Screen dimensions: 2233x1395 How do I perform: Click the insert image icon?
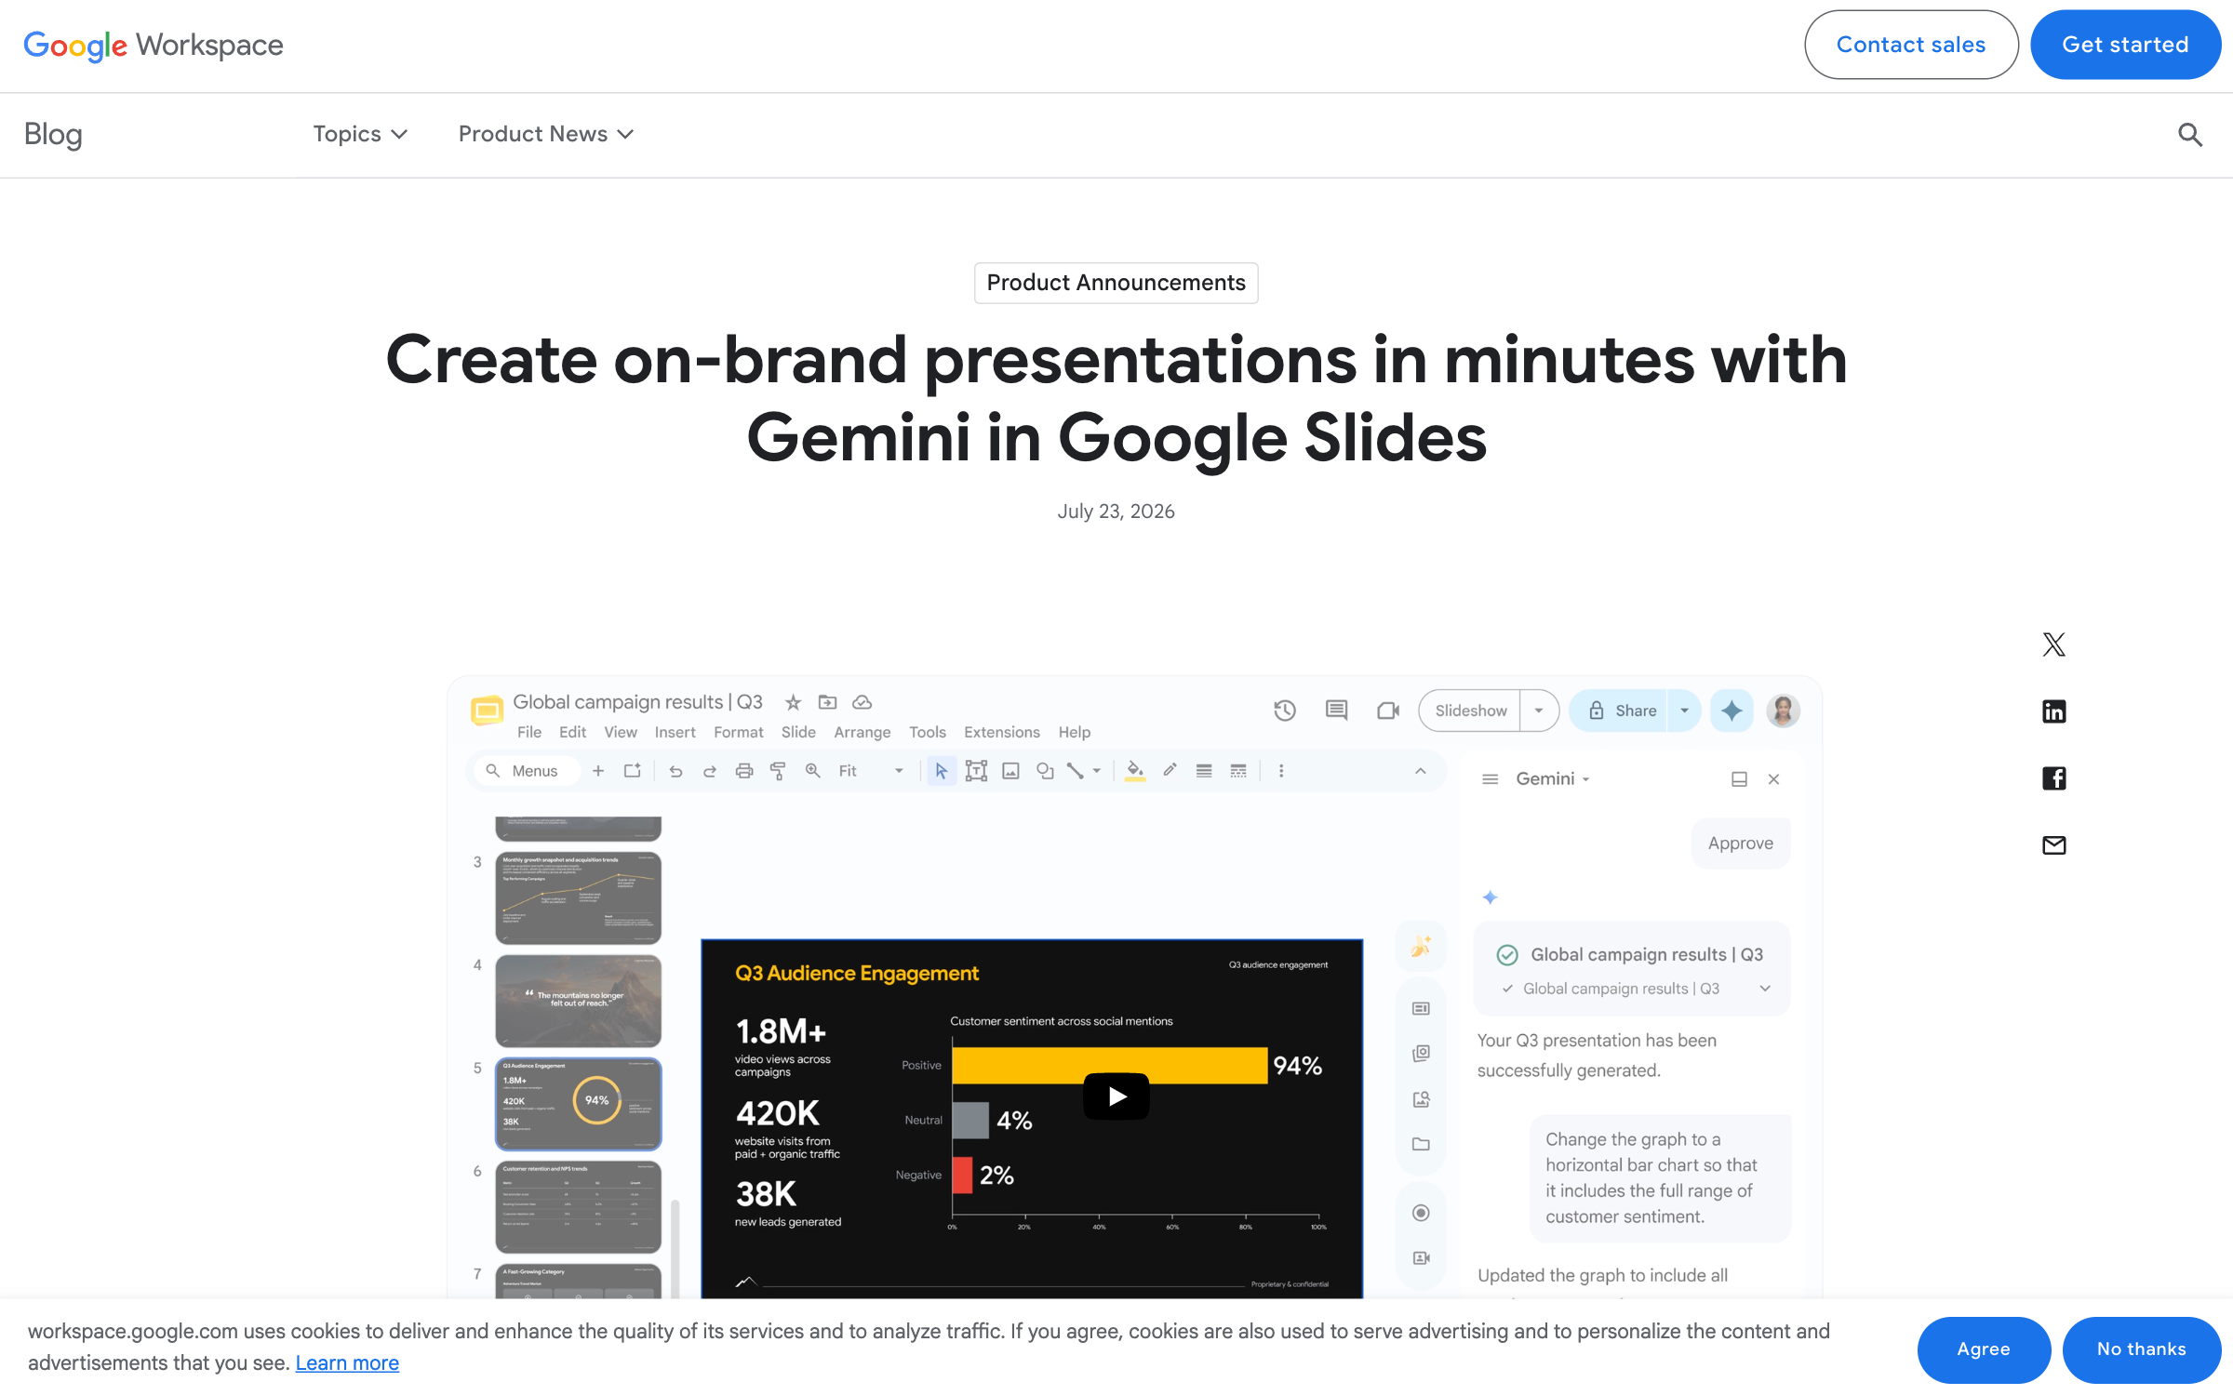[1010, 771]
